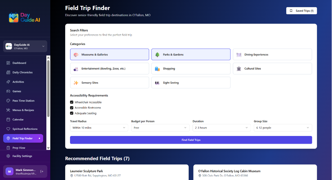Expand the DayGuide Ai facility switcher
The height and width of the screenshot is (180, 332).
(x=25, y=46)
